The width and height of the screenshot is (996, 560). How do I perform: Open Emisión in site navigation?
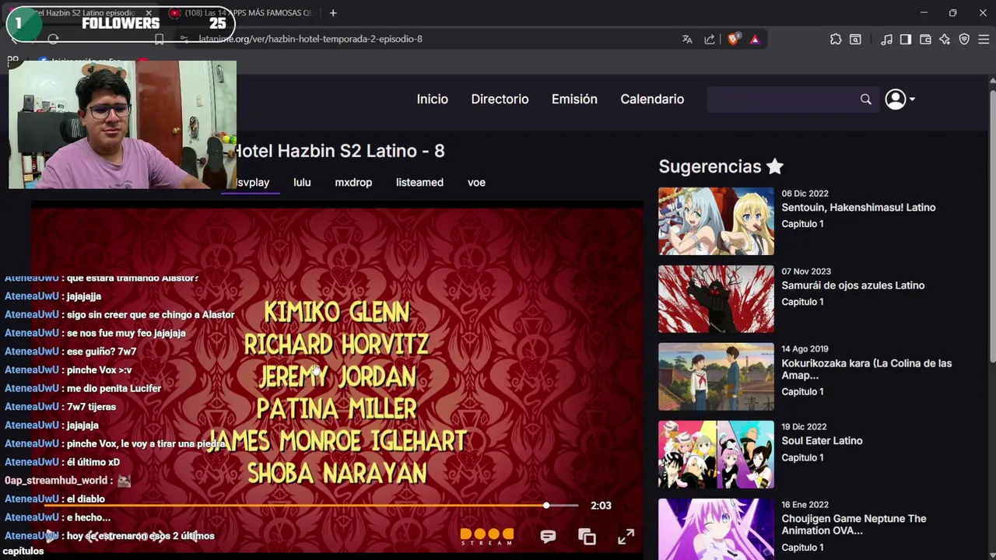tap(574, 100)
